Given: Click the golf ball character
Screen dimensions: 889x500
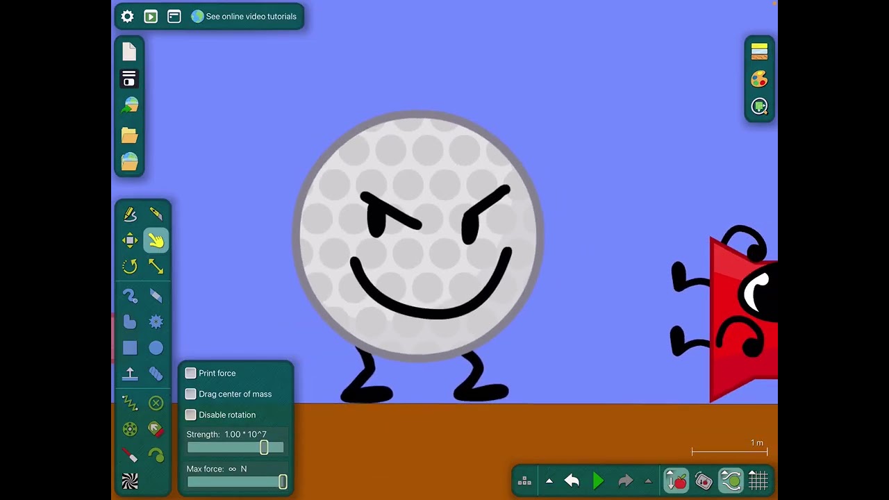Looking at the screenshot, I should tap(418, 236).
